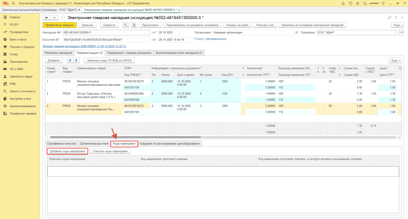Open the 1C main menu hamburger
This screenshot has width=408, height=219.
pos(13,3)
